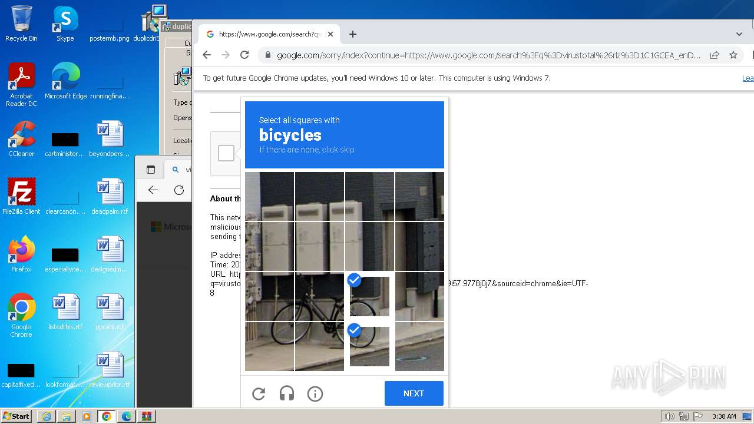Go back in the Edge window
Viewport: 754px width, 424px height.
(x=153, y=190)
